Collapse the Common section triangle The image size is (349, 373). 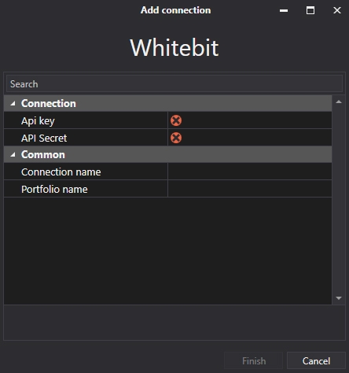pos(13,155)
